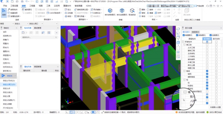Collapse the 施工段 tree node
Screen dimensions: 223x114
(x=185, y=45)
